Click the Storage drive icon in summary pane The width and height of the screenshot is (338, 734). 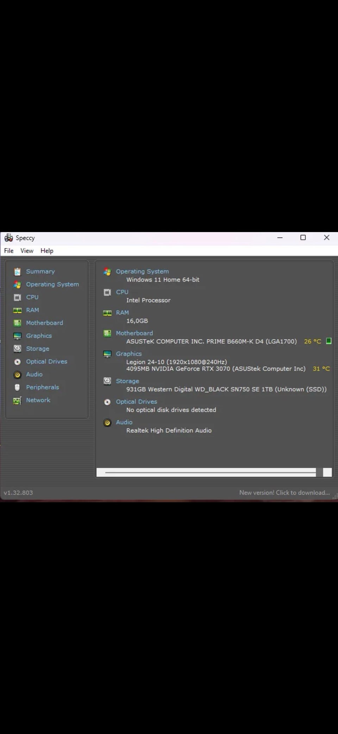[x=107, y=381]
